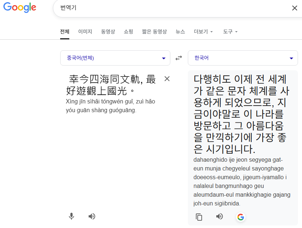Switch to the 이미지 tab

tap(85, 32)
